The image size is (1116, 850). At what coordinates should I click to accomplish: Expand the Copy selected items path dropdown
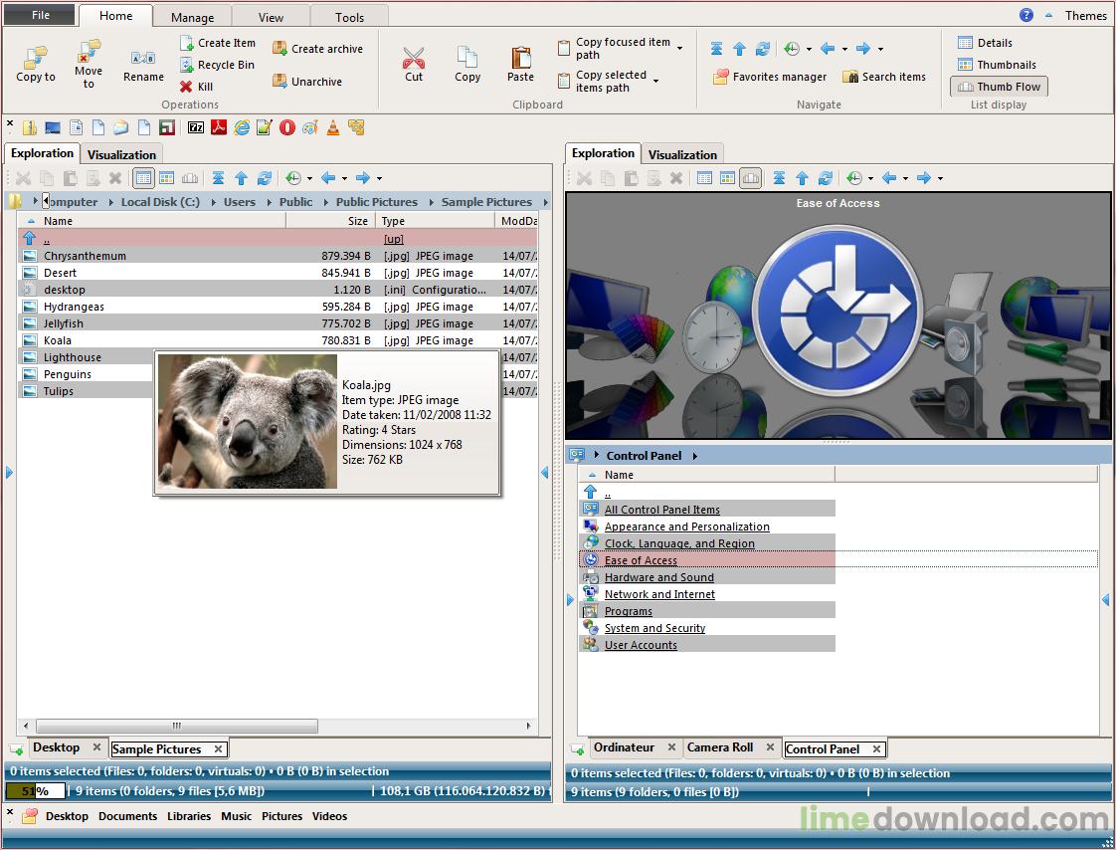656,81
